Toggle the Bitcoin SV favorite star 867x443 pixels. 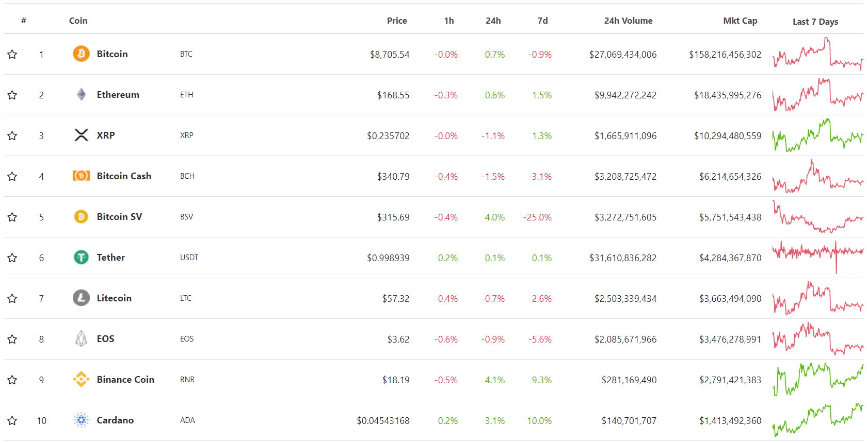tap(12, 217)
